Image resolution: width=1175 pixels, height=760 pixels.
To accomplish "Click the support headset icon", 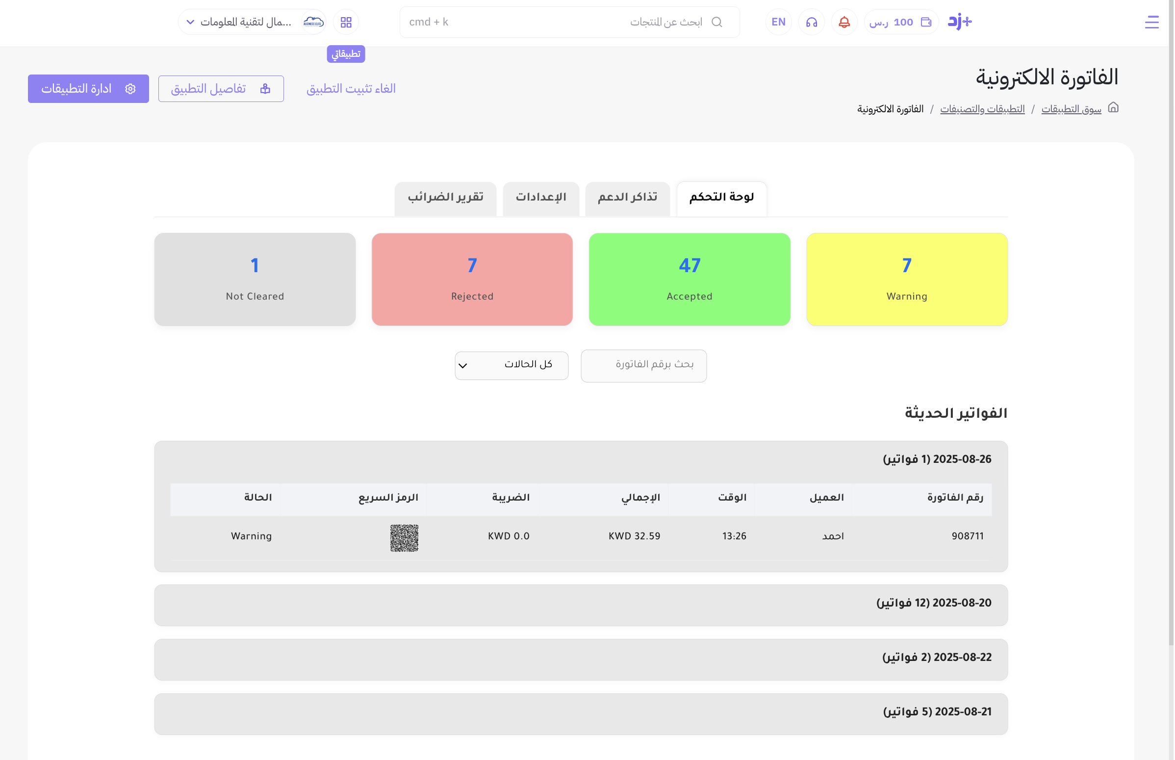I will (811, 22).
